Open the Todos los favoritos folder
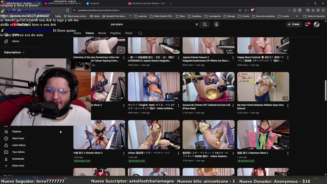This screenshot has height=184, width=327. click(x=314, y=16)
